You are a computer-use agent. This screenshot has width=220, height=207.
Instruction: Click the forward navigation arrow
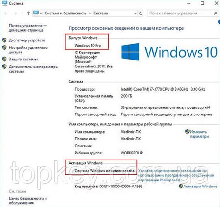point(15,13)
